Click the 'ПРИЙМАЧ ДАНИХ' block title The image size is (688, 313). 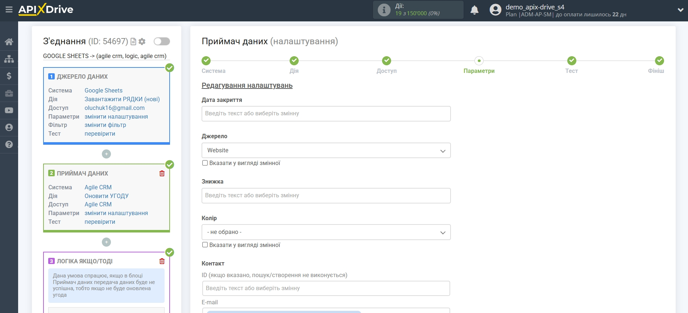[x=82, y=174]
